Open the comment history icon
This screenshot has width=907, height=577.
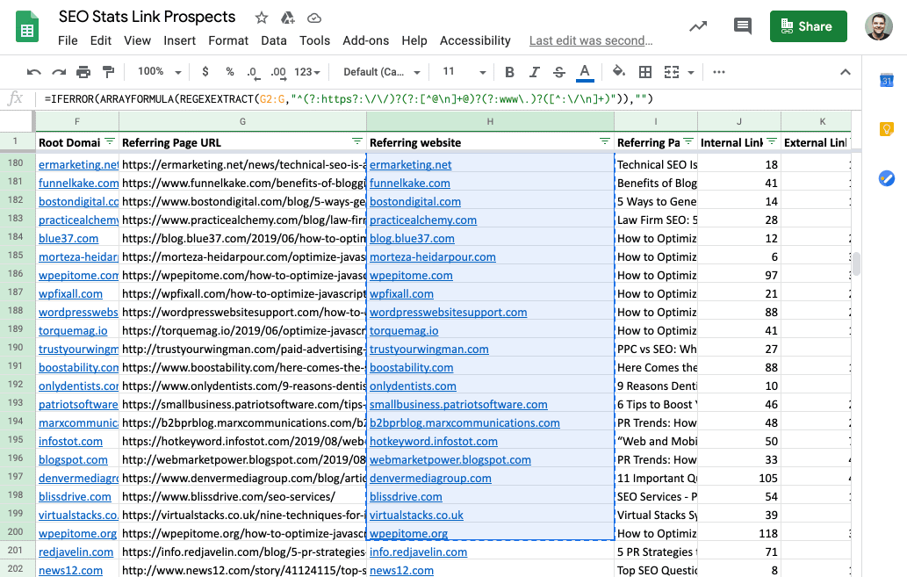(743, 26)
